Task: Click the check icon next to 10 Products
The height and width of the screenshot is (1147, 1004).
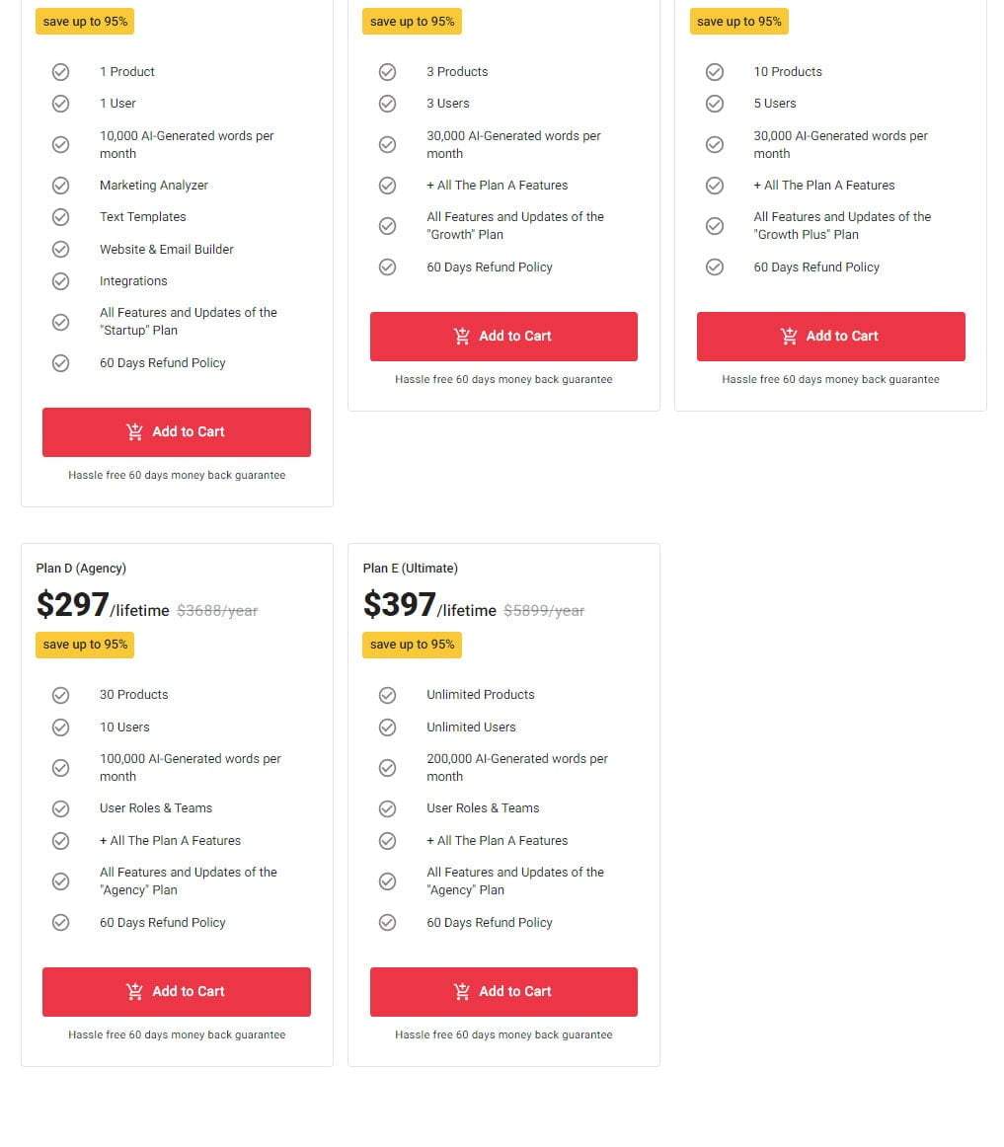Action: pyautogui.click(x=715, y=72)
